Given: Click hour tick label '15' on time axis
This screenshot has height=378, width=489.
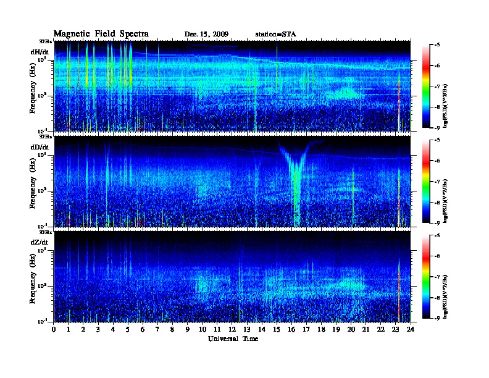Looking at the screenshot, I should (277, 329).
